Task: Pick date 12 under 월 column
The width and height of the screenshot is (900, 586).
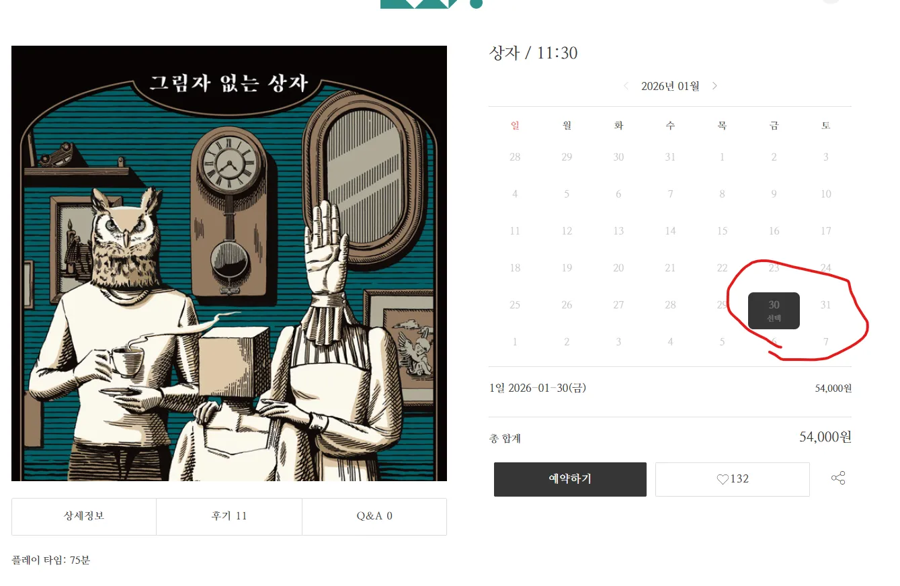Action: coord(567,231)
